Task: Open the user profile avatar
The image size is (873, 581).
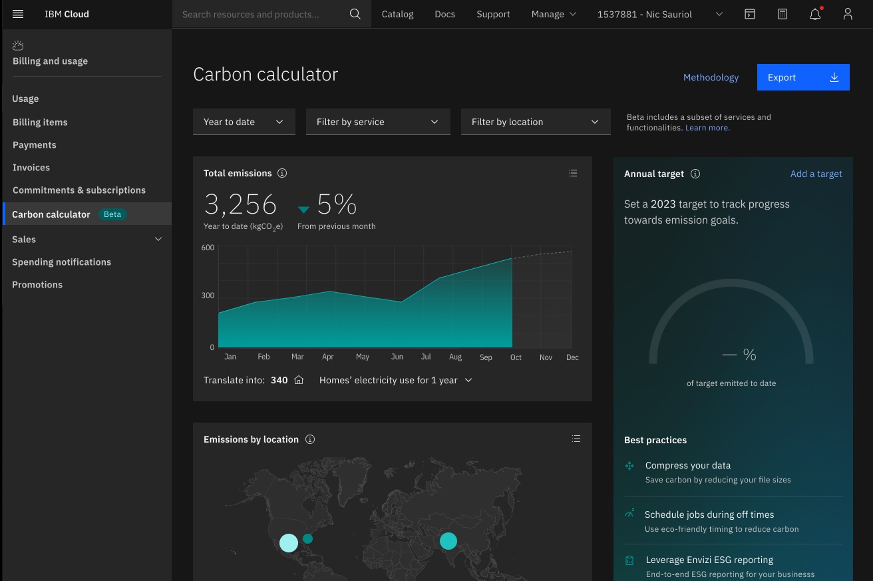Action: tap(848, 14)
